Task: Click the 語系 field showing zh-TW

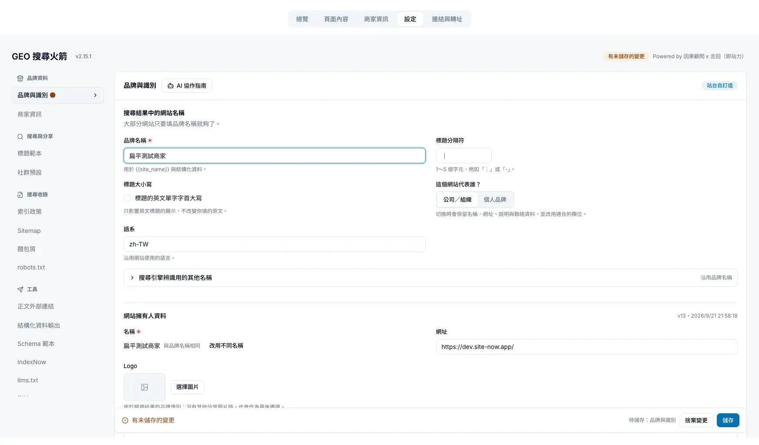Action: (275, 244)
